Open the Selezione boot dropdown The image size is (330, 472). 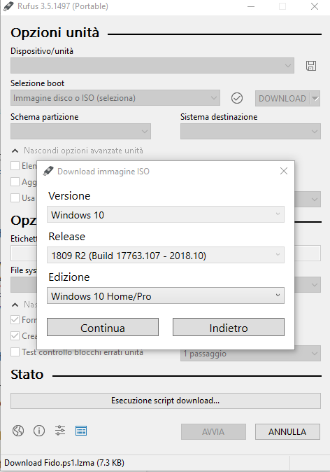coord(115,98)
